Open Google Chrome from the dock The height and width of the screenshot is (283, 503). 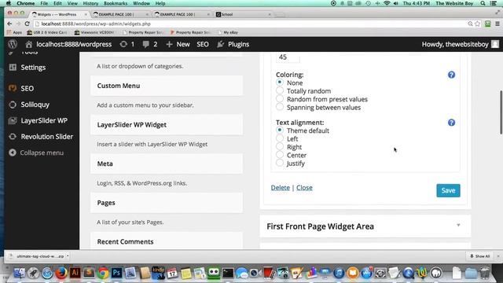tap(103, 273)
